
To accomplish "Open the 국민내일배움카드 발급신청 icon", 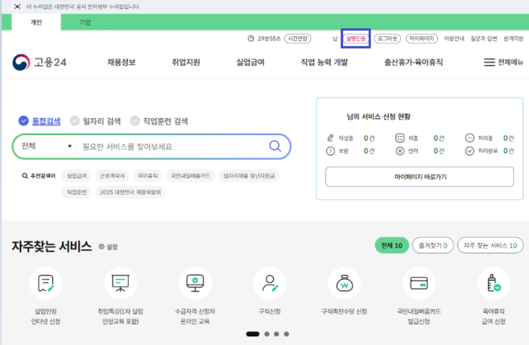I will pyautogui.click(x=419, y=284).
